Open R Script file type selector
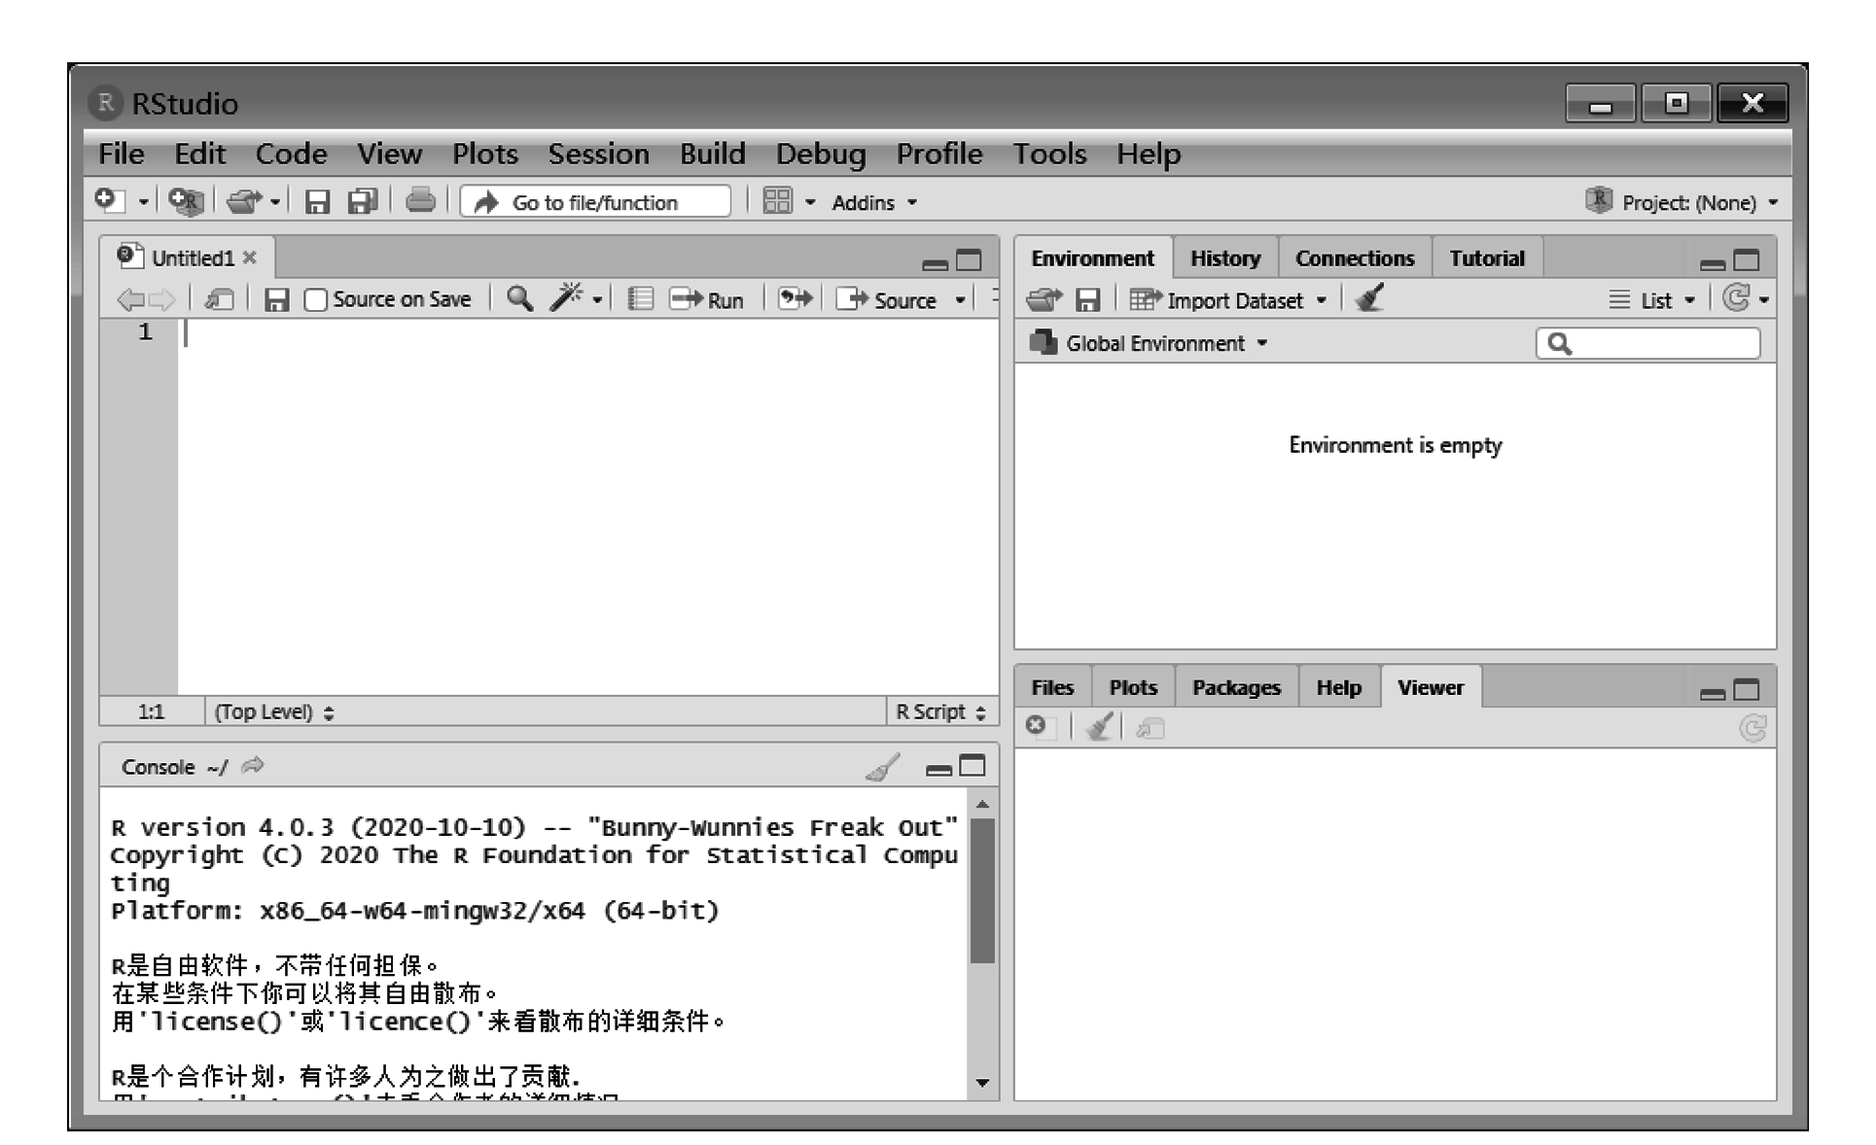 tap(940, 711)
